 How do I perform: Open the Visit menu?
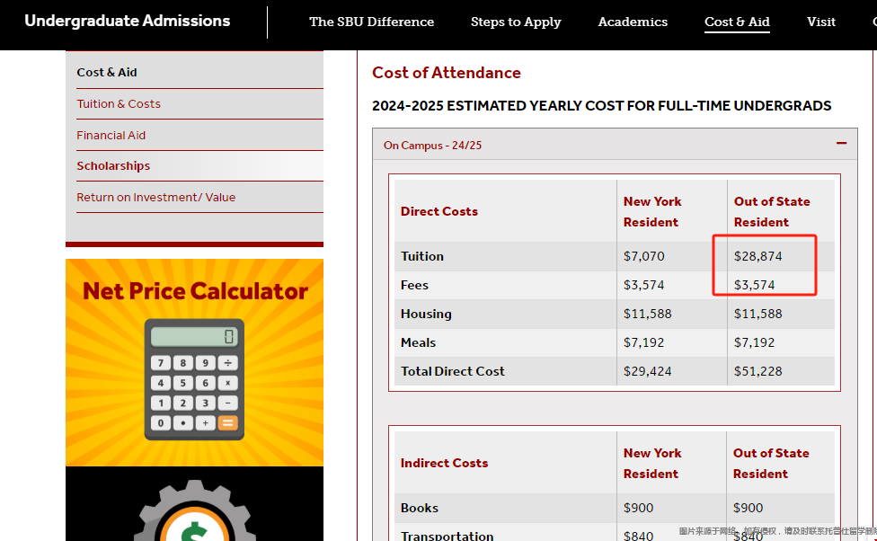pos(821,22)
